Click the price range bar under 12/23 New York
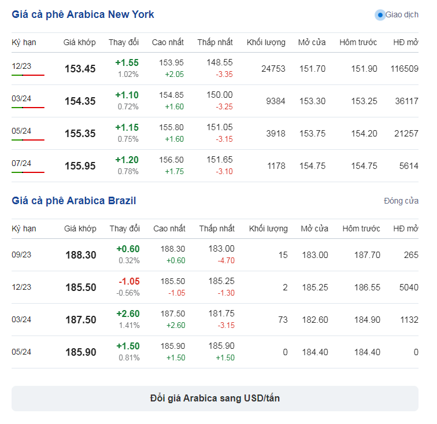 point(28,75)
